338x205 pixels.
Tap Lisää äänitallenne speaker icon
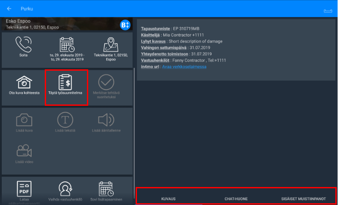click(106, 122)
